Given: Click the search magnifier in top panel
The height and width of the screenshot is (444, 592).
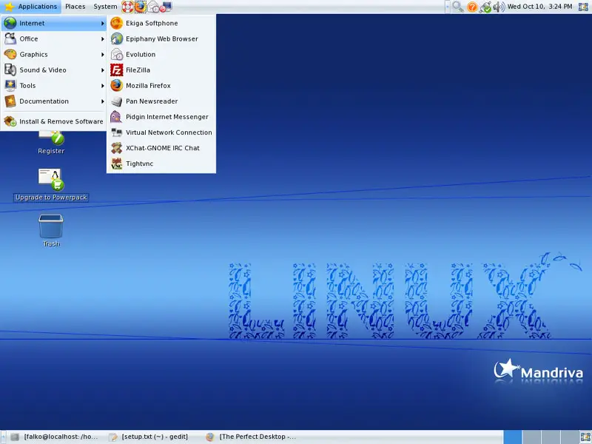Looking at the screenshot, I should (x=457, y=7).
